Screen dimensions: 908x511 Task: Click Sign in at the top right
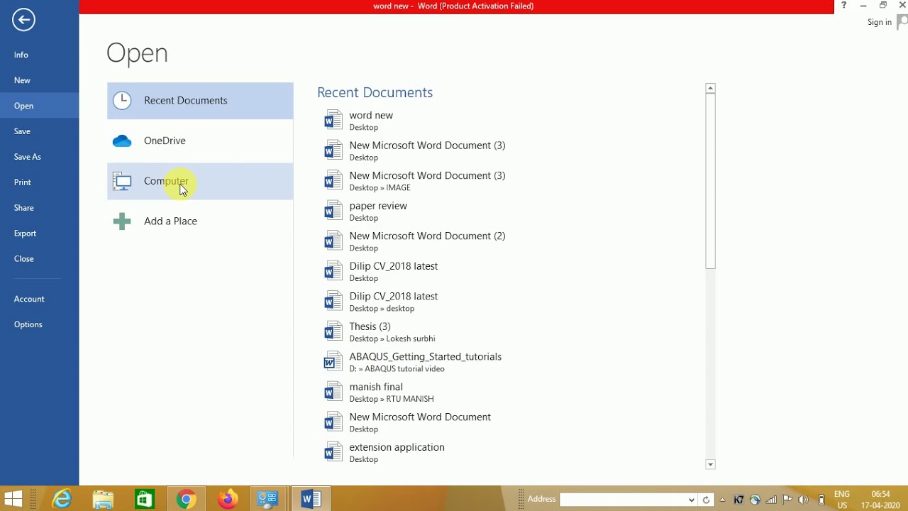point(880,22)
